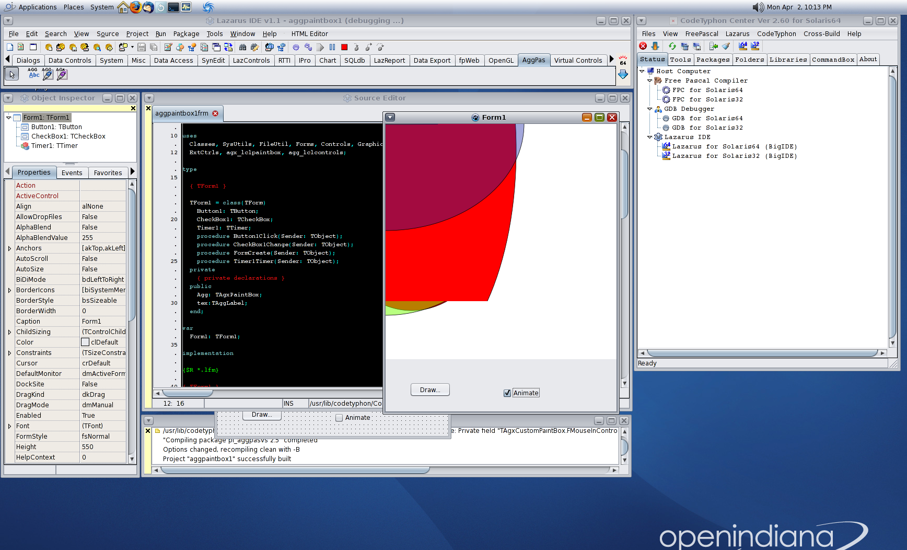Click the View Units icon

(204, 47)
